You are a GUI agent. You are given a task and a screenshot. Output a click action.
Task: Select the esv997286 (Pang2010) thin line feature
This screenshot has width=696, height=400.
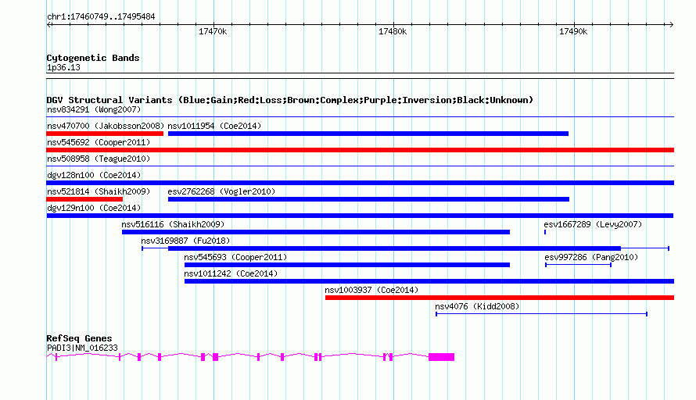pyautogui.click(x=578, y=265)
